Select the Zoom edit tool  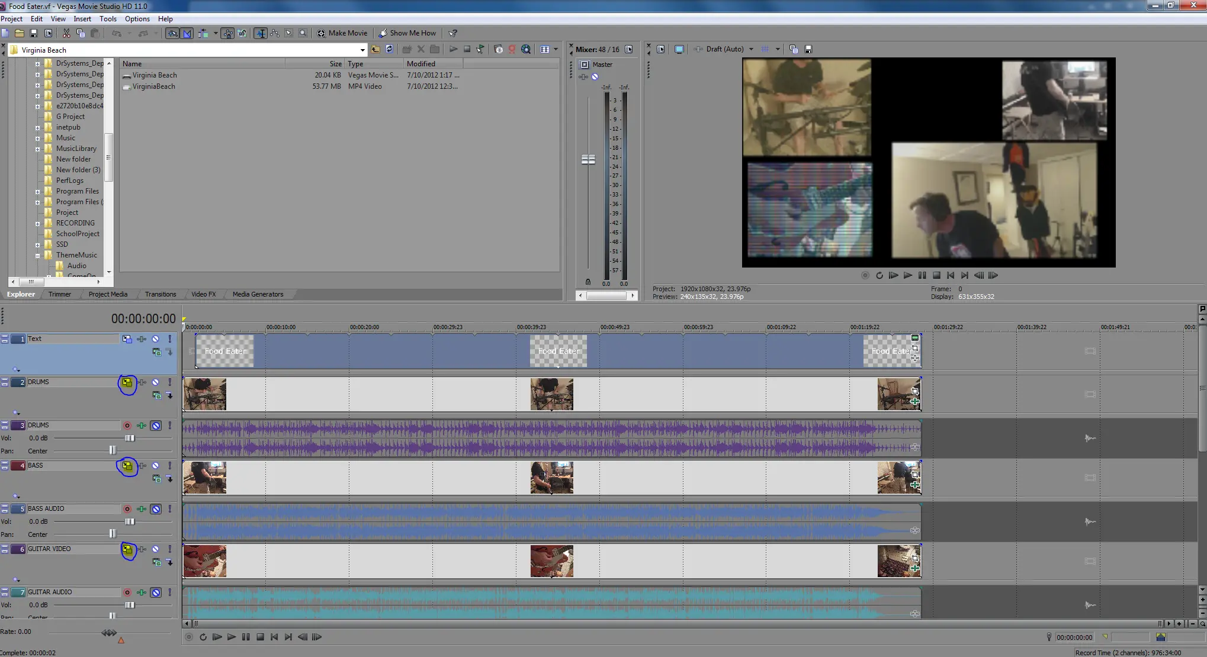coord(303,33)
